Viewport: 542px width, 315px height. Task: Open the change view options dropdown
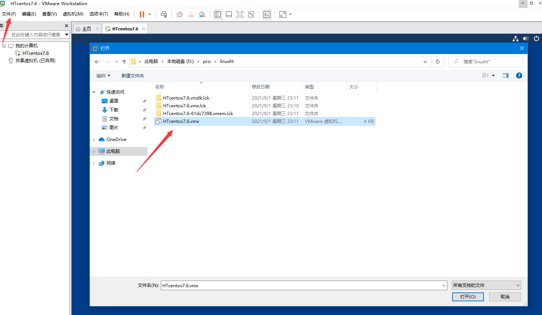(493, 76)
